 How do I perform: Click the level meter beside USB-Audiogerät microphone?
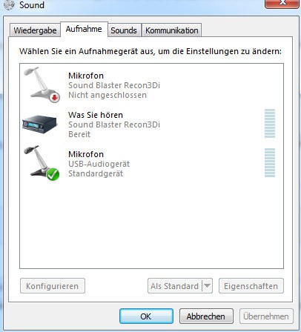pyautogui.click(x=270, y=162)
